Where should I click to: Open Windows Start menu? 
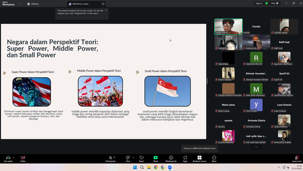point(135,167)
